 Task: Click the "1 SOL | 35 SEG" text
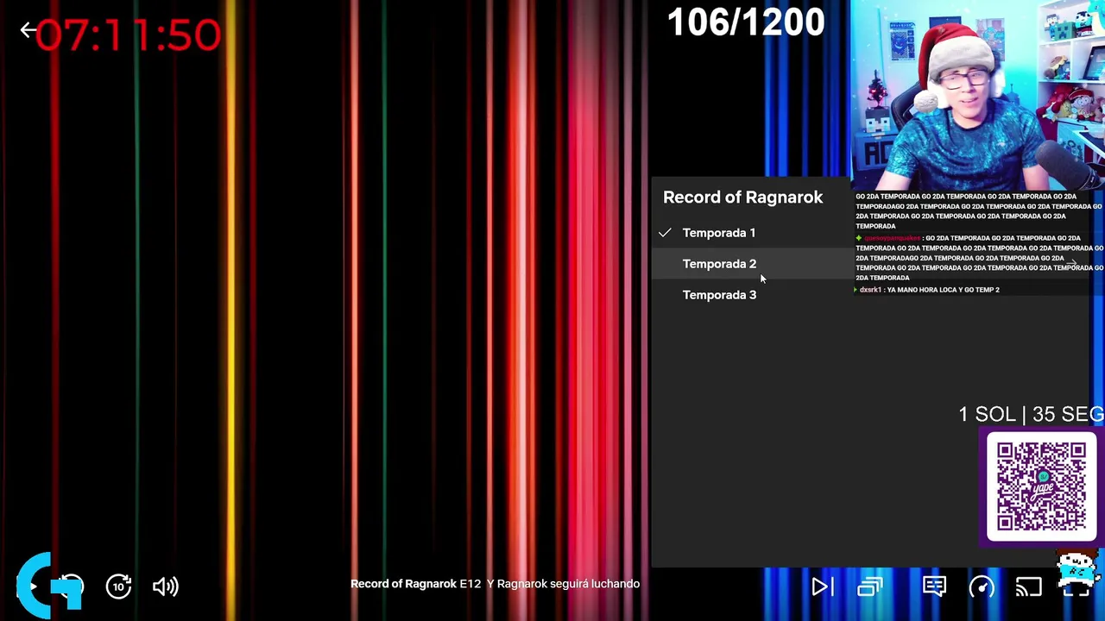[1031, 415]
